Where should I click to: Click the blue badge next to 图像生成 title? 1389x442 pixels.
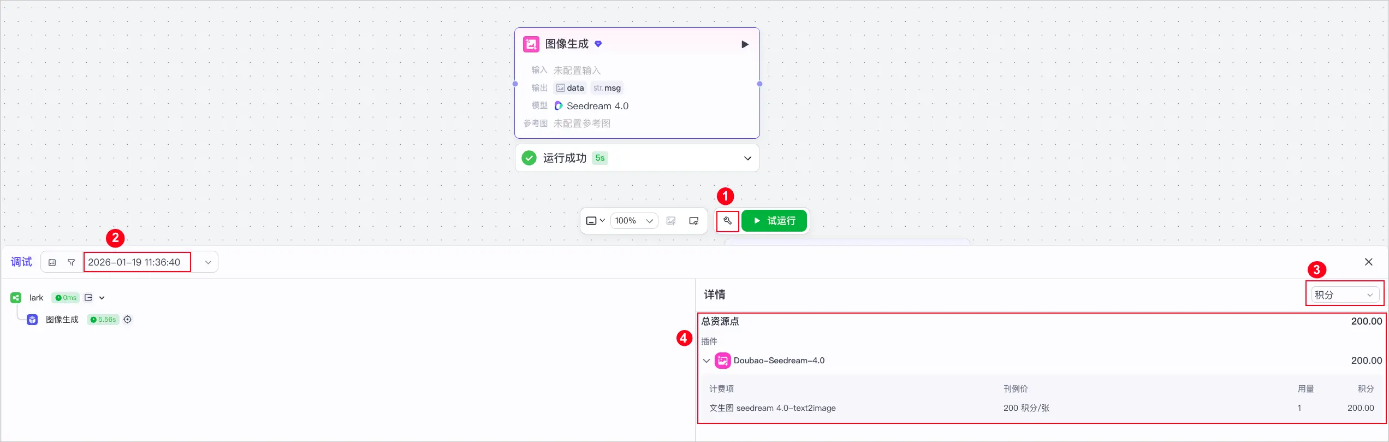pyautogui.click(x=598, y=44)
